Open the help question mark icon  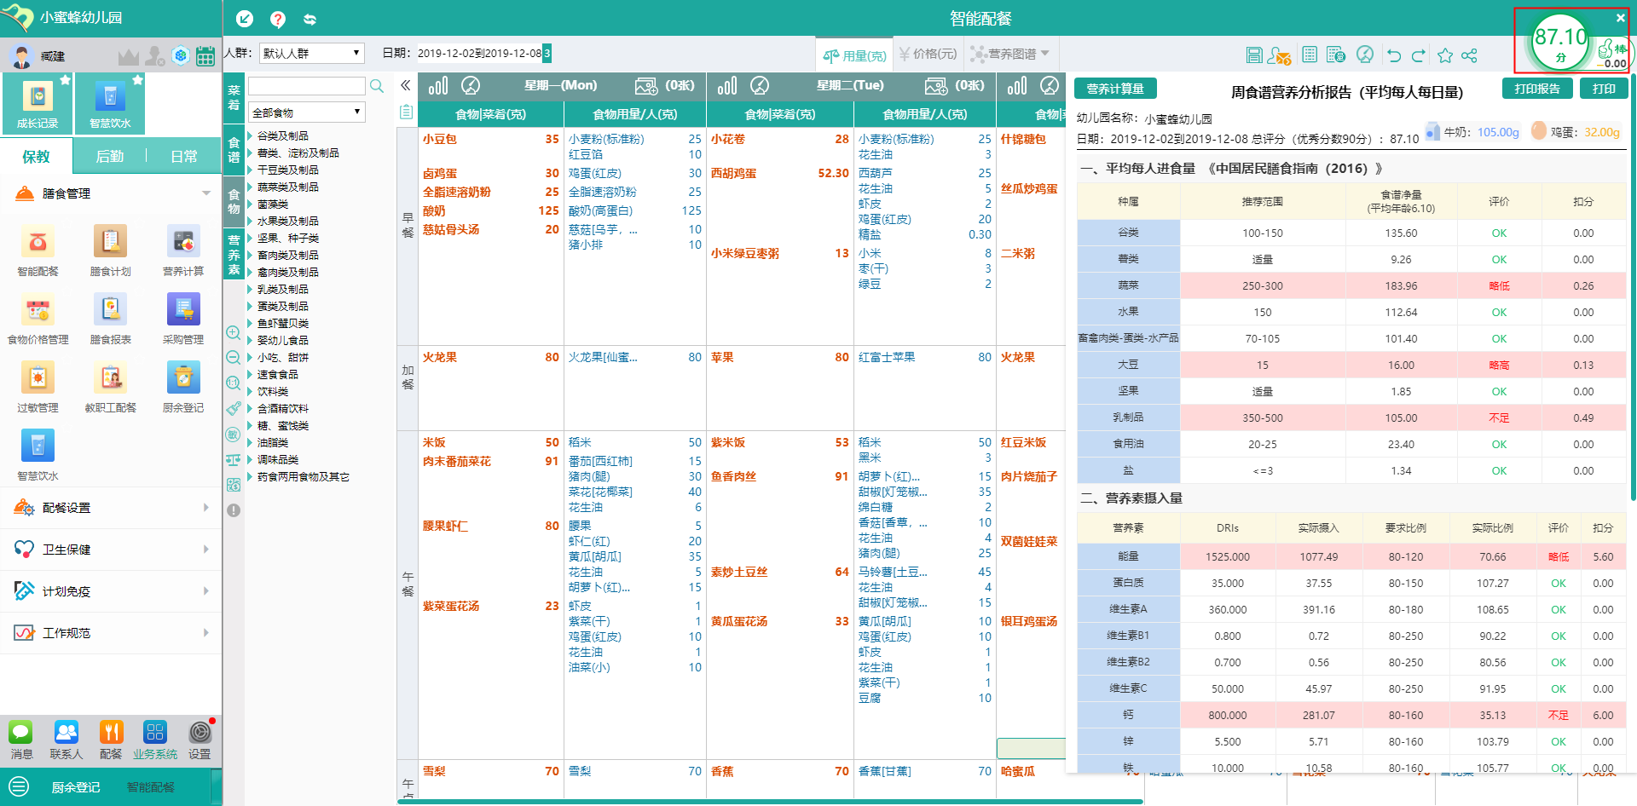point(278,19)
